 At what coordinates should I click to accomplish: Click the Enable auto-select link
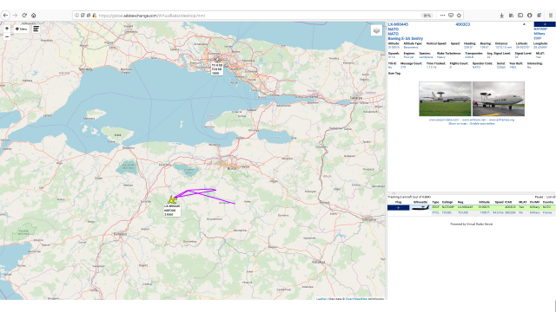482,123
